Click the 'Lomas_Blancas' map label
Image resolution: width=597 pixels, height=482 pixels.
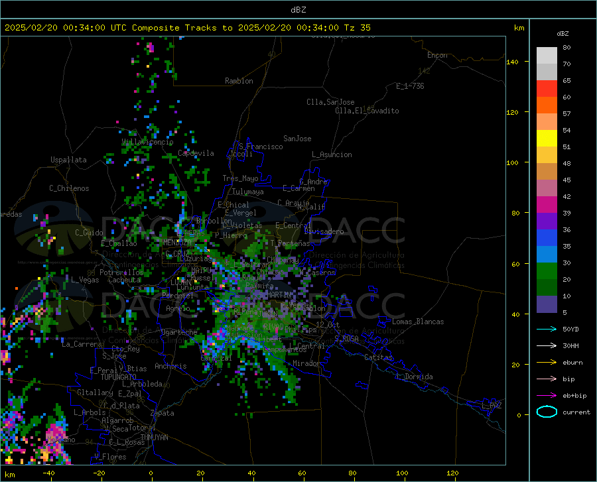(418, 322)
